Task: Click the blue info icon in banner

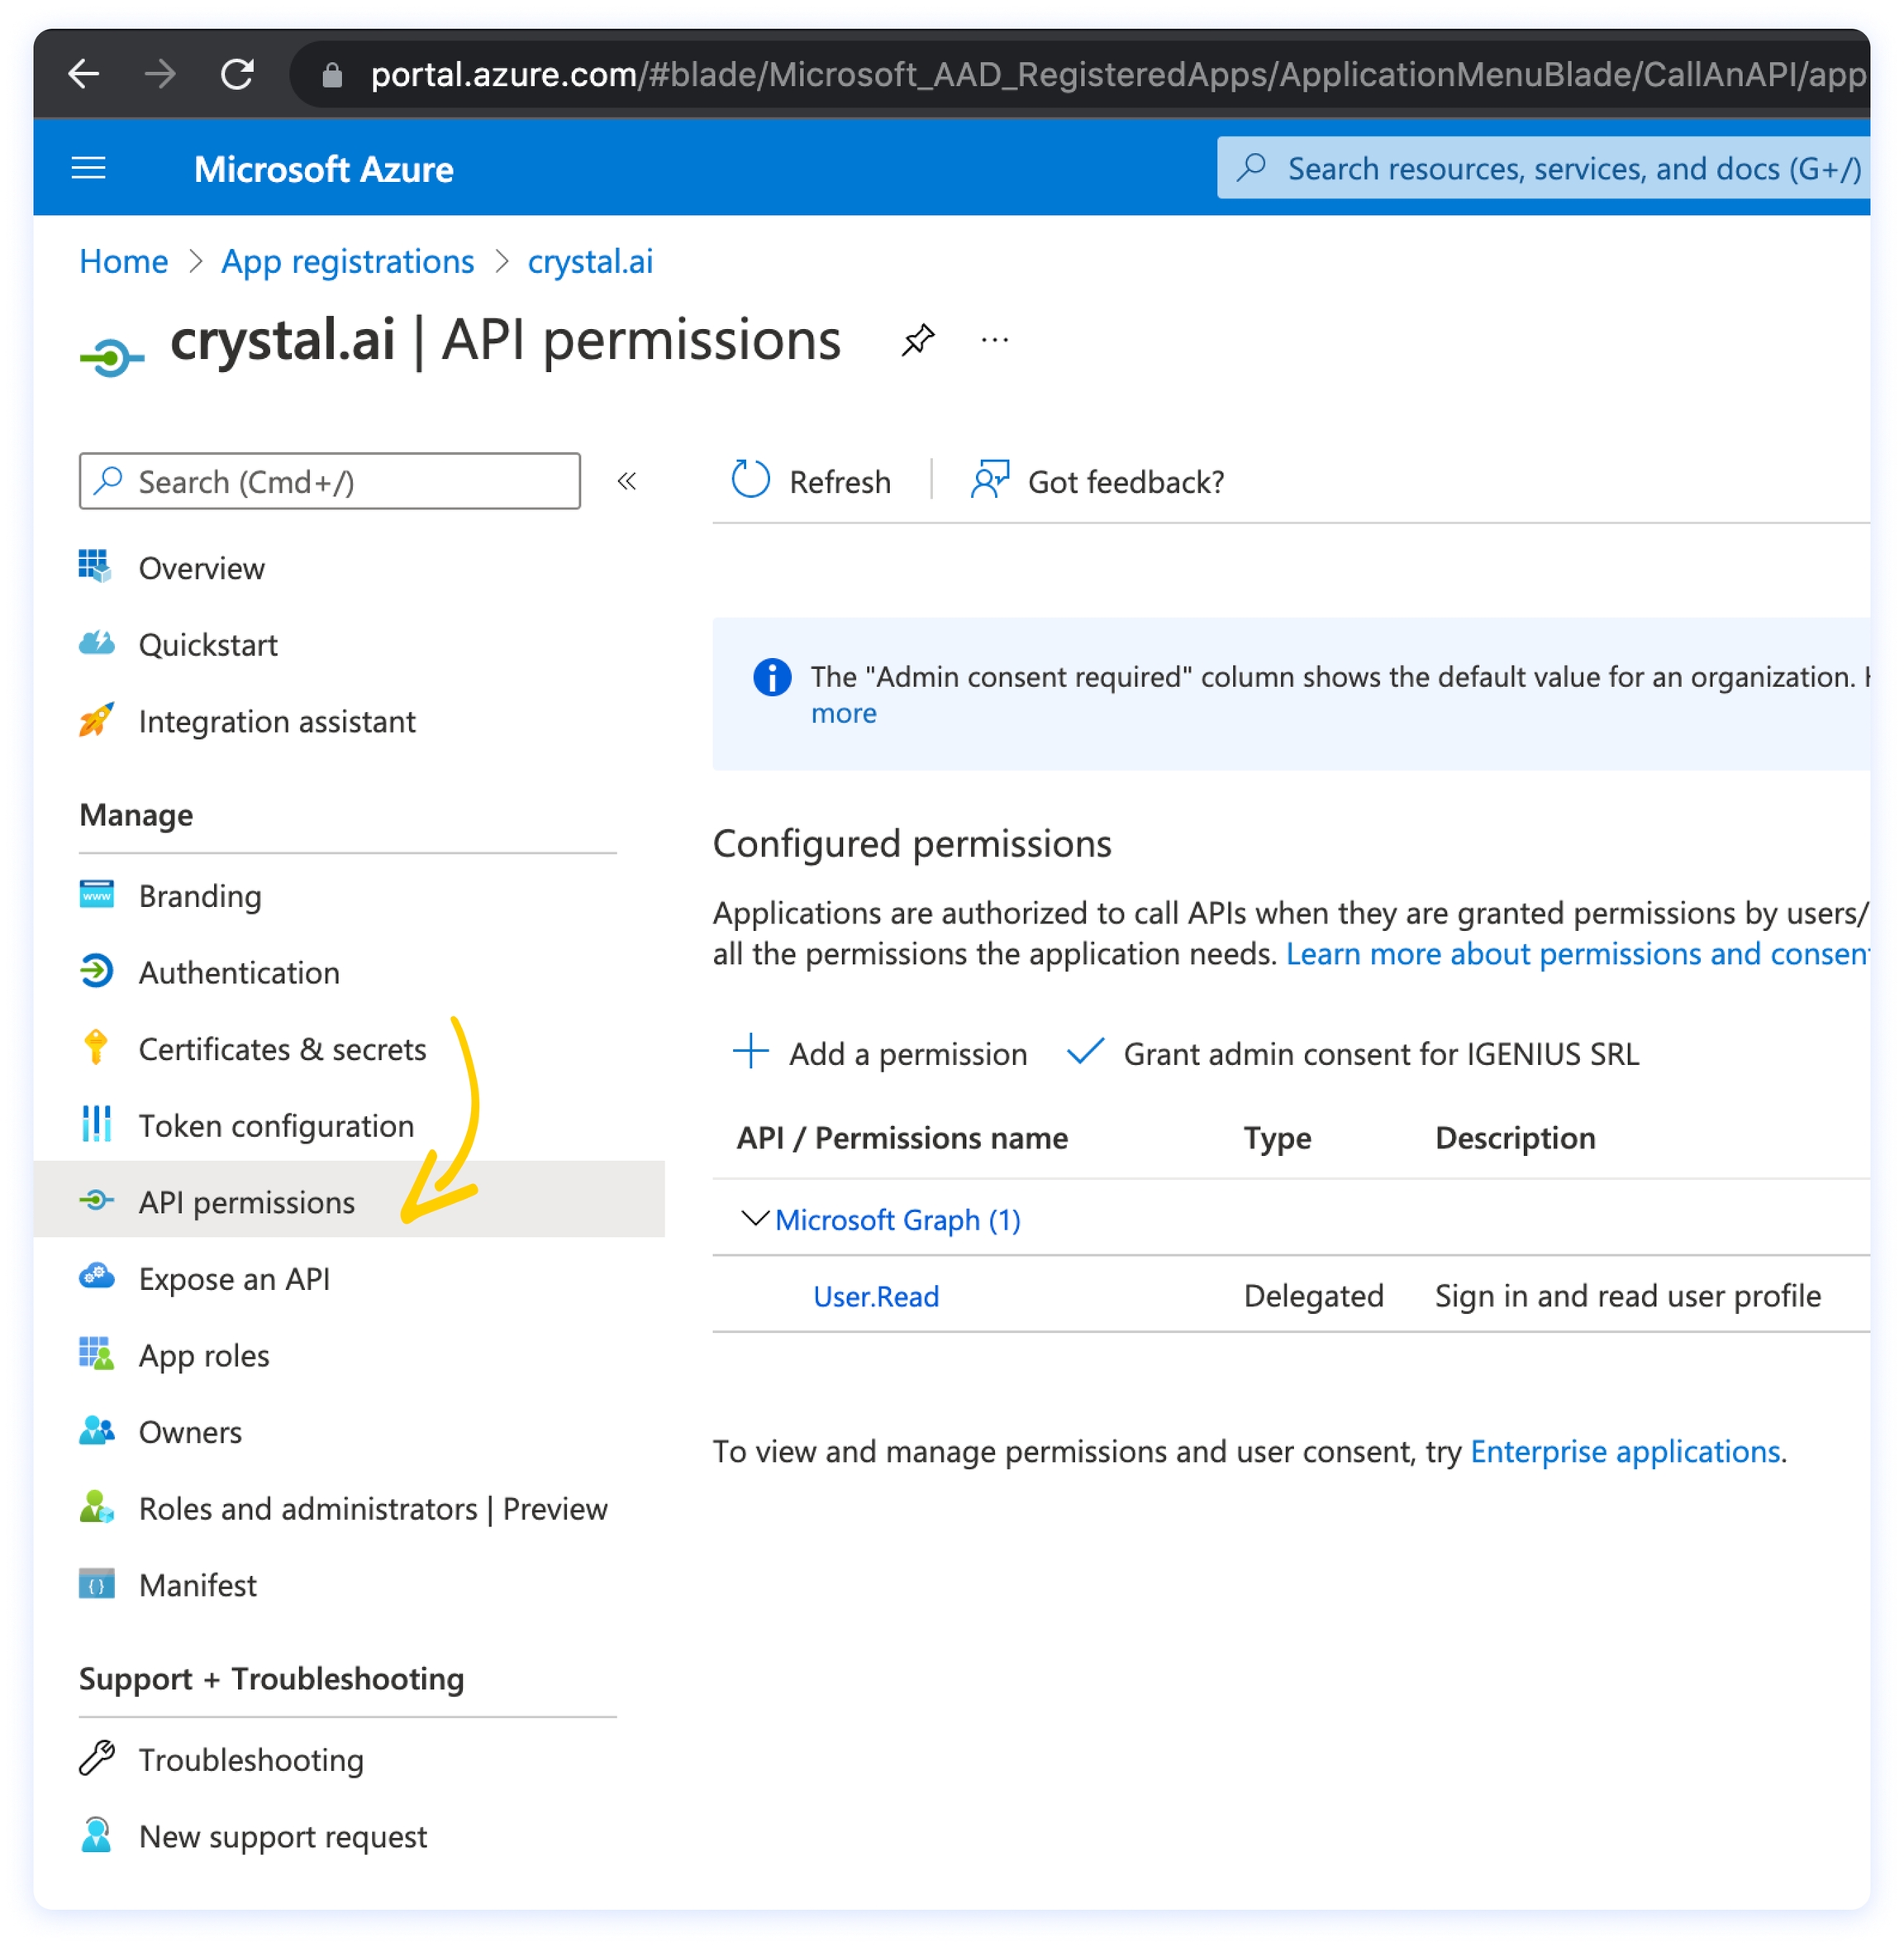Action: click(x=771, y=677)
